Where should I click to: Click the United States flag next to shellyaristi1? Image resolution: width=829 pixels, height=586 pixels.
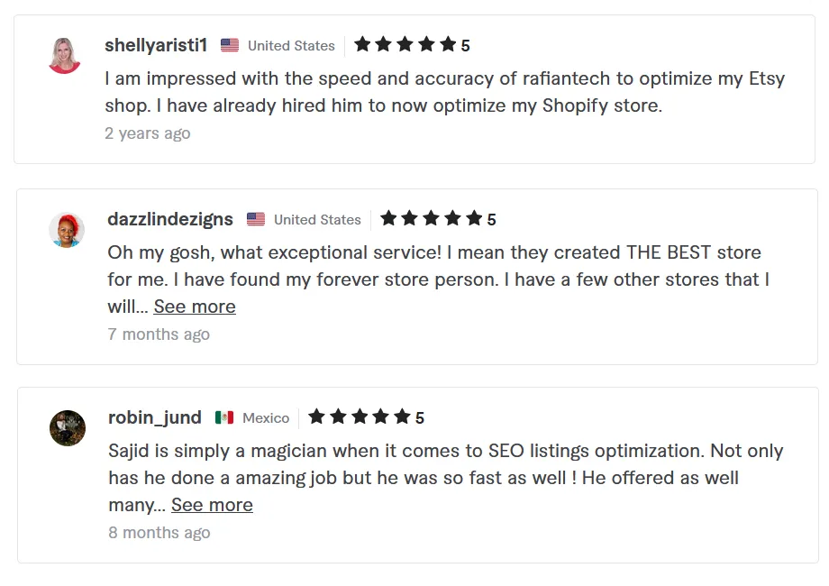point(232,45)
